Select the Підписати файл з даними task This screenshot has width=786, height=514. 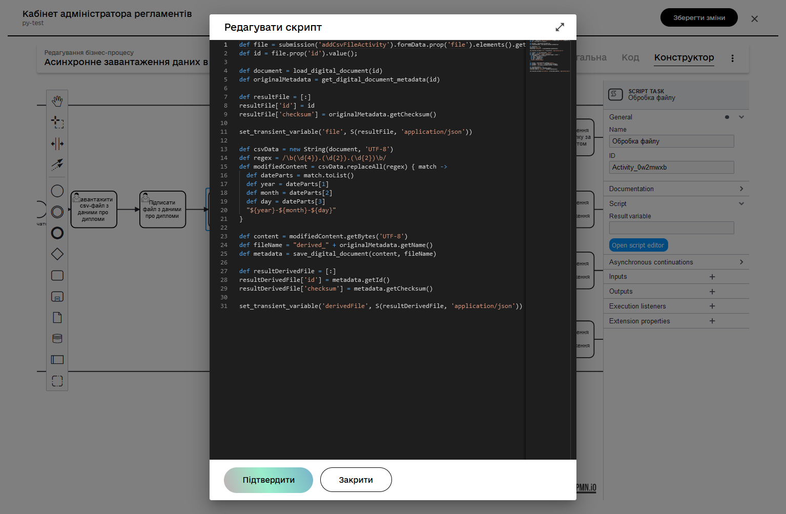coord(162,210)
